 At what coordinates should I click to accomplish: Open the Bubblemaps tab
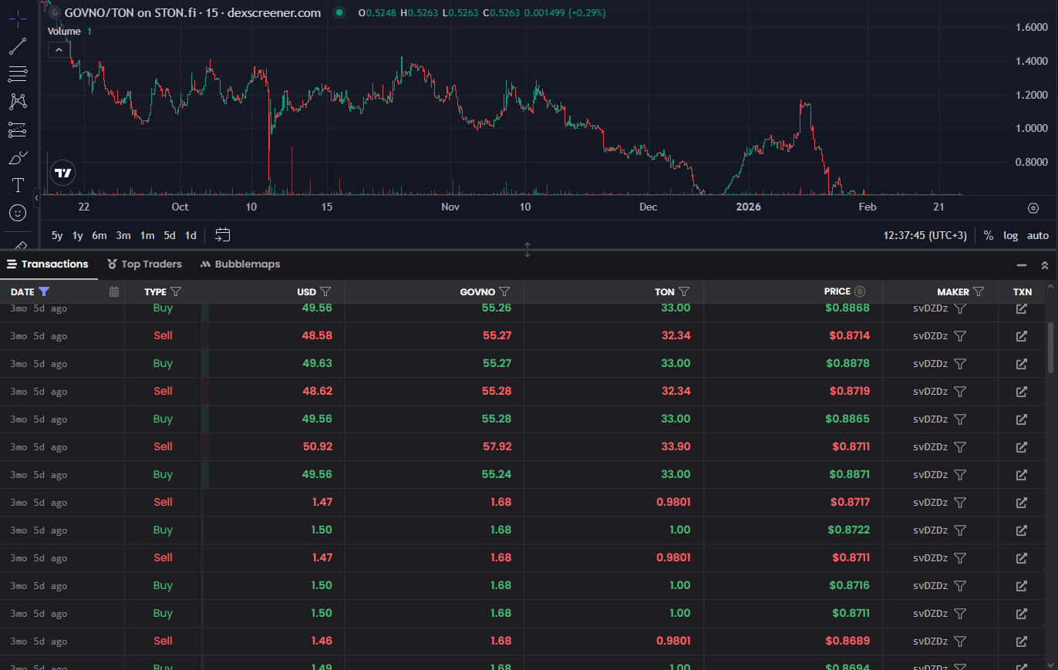240,264
